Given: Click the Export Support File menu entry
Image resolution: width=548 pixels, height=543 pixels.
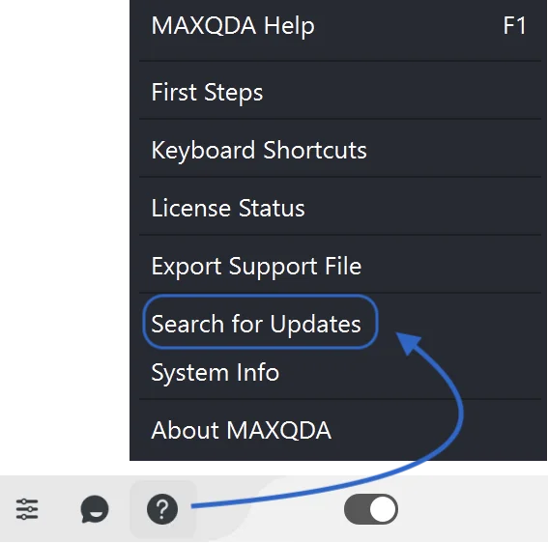Looking at the screenshot, I should coord(338,266).
